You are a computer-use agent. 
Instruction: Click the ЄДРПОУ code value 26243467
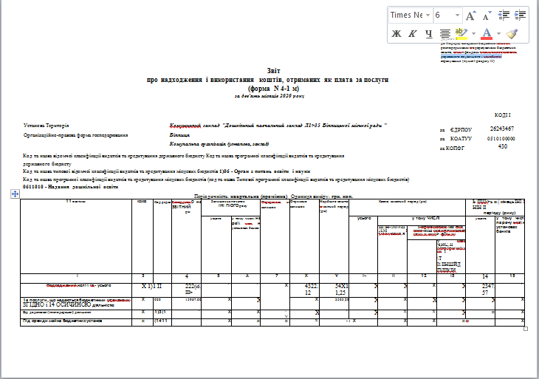coord(502,129)
